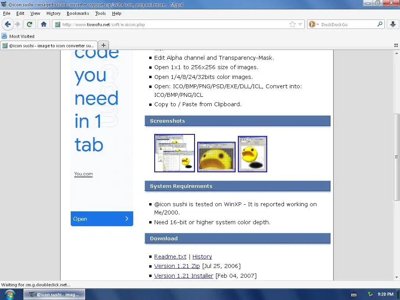
Task: Download Version 1.21 Installer
Action: (x=184, y=276)
